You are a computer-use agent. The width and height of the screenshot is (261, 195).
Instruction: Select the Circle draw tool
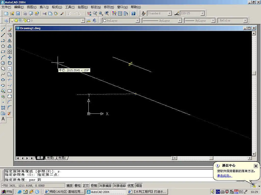(3, 63)
